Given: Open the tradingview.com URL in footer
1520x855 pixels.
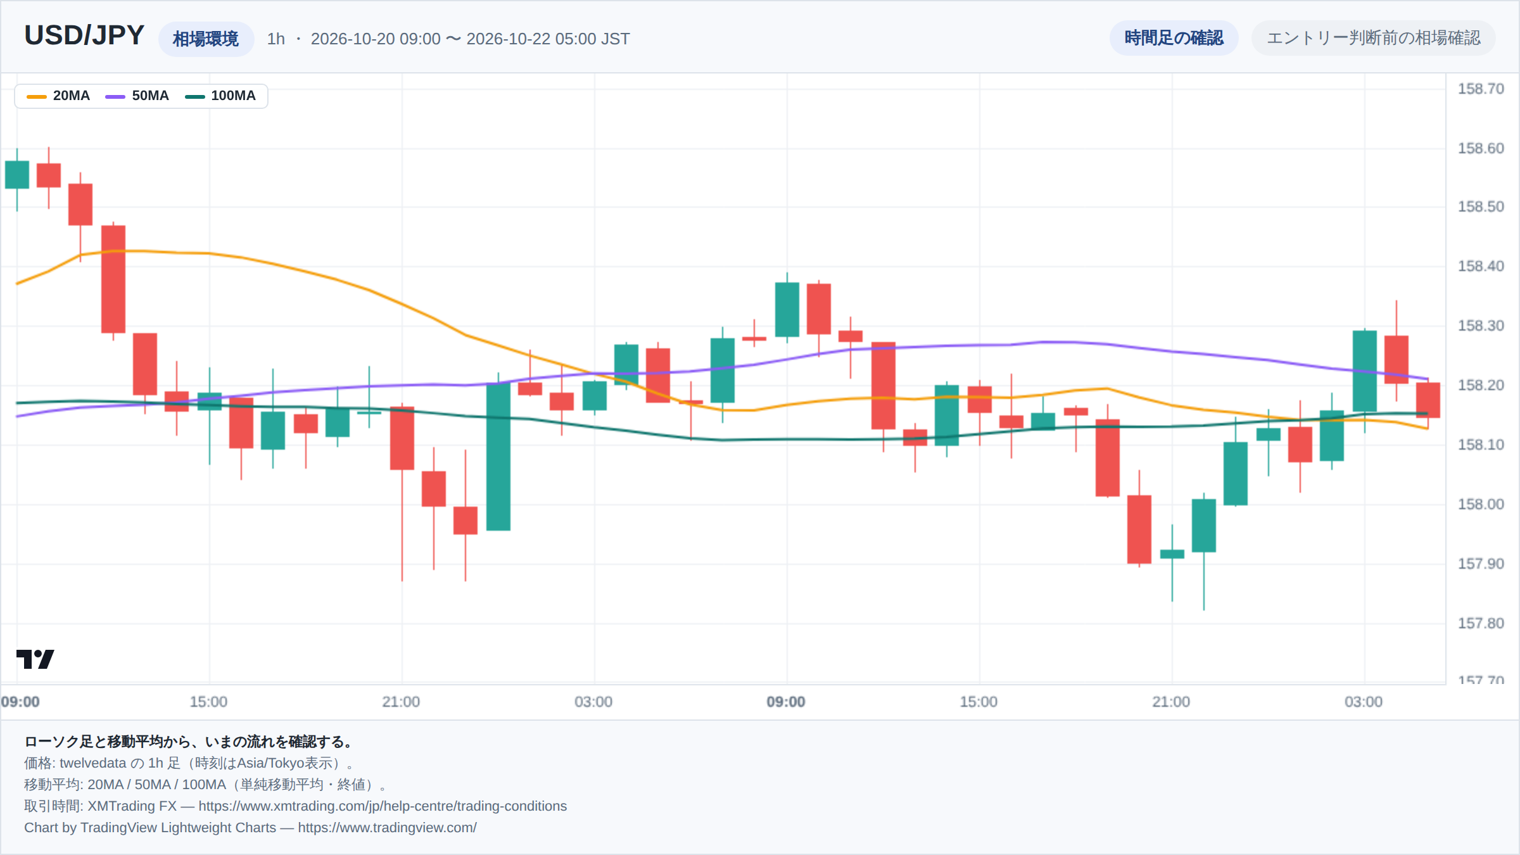Looking at the screenshot, I should tap(387, 828).
